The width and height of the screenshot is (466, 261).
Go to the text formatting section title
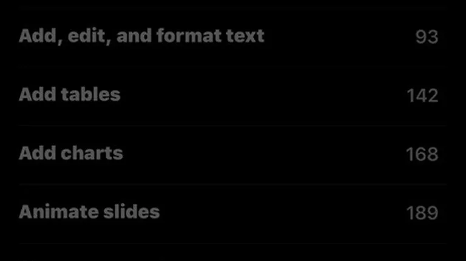click(x=141, y=36)
